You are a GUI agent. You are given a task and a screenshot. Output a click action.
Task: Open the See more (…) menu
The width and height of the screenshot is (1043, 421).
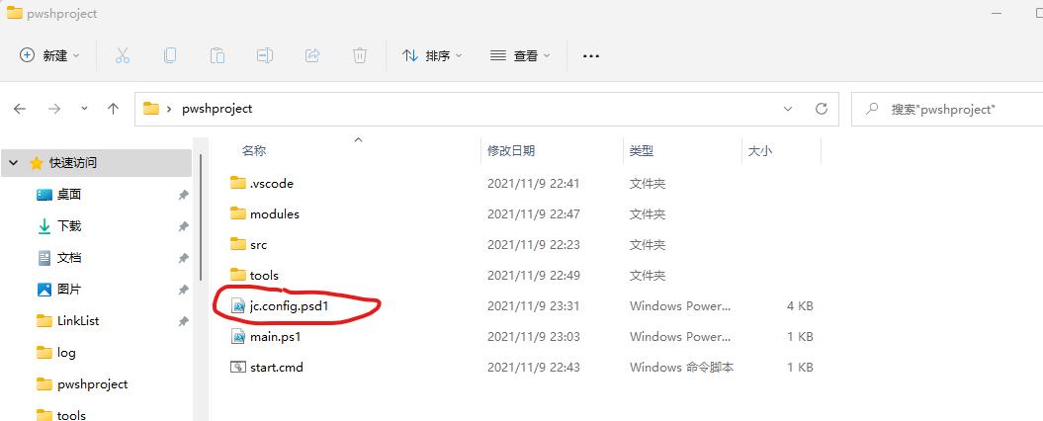[590, 56]
